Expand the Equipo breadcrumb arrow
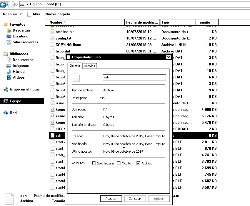The image size is (250, 206). [x=44, y=4]
